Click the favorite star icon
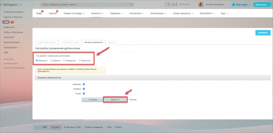The width and height of the screenshot is (273, 133). click(x=37, y=23)
